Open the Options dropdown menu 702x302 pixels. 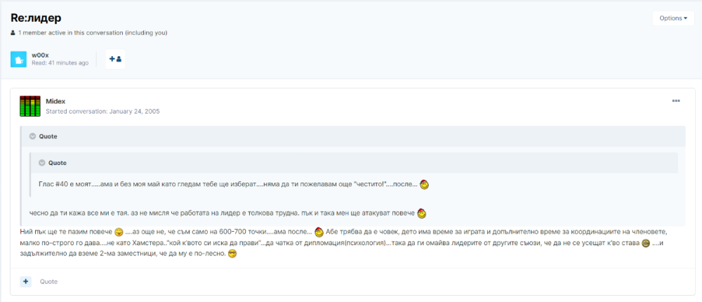pos(673,18)
